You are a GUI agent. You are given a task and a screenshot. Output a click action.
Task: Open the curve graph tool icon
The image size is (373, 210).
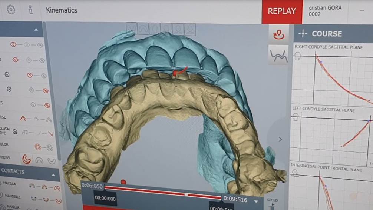click(x=279, y=56)
